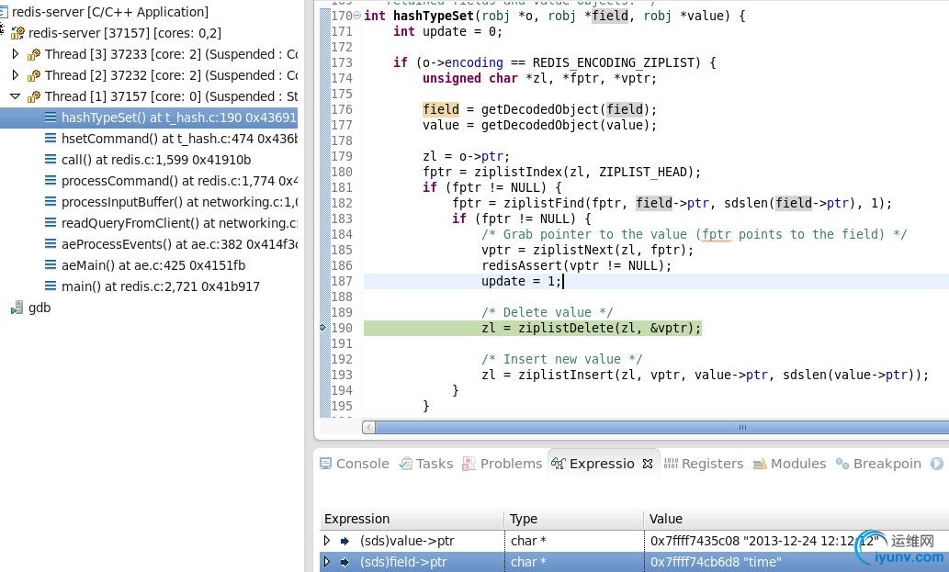Click the Breakpoints tab icon

[842, 464]
